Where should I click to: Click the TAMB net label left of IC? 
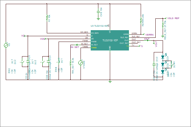pyautogui.click(x=85, y=47)
